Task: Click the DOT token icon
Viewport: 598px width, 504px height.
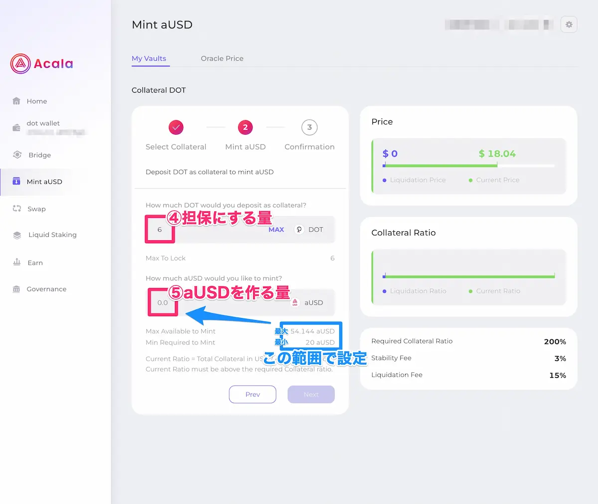Action: (x=299, y=229)
